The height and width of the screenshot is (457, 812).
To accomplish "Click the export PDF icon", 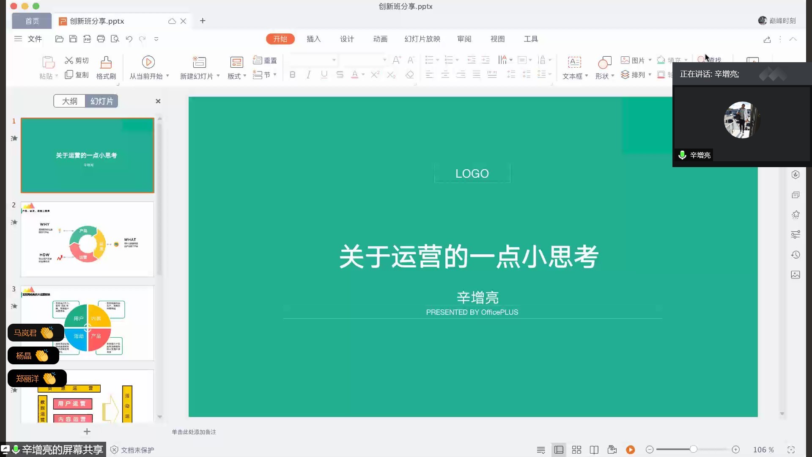I will click(87, 39).
